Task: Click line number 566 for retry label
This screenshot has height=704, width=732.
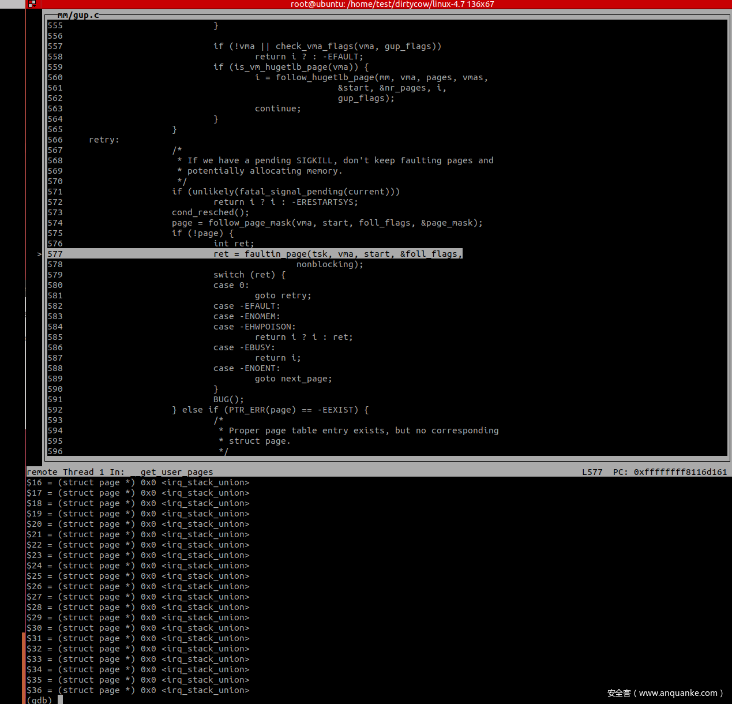Action: (55, 140)
